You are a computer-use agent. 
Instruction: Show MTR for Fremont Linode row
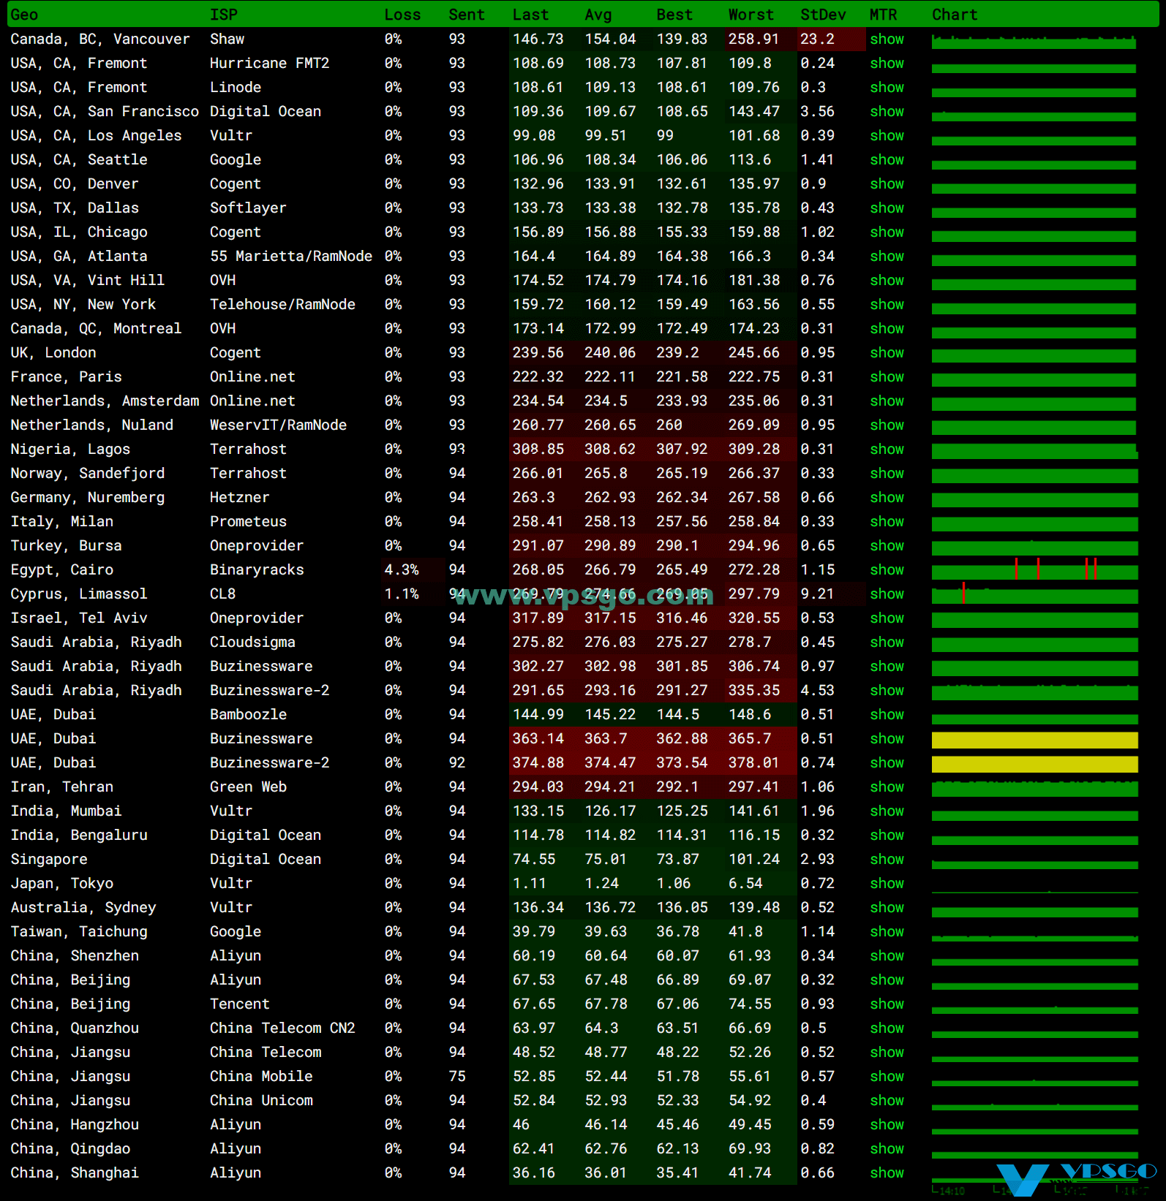[x=887, y=88]
